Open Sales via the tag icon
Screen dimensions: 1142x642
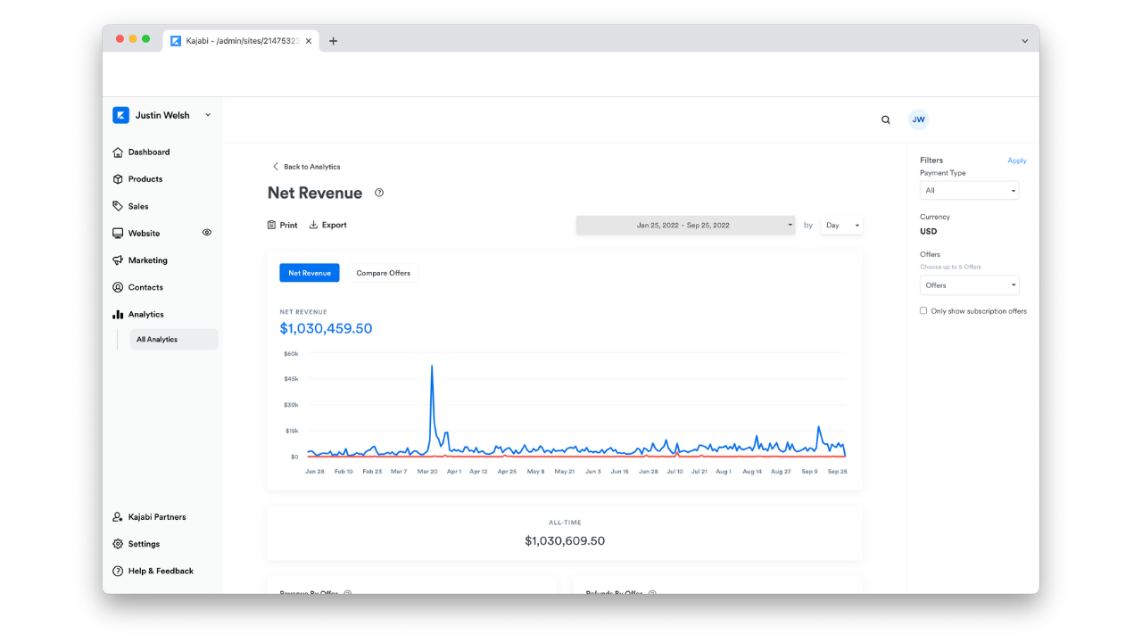(x=118, y=206)
